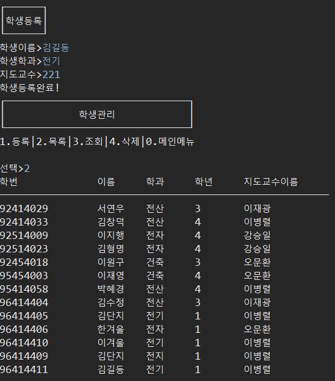
Task: Click menu option 3.조회
Action: (x=88, y=141)
